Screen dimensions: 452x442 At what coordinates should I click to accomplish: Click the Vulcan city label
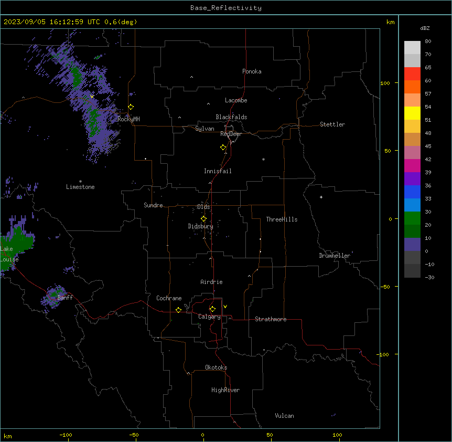285,416
